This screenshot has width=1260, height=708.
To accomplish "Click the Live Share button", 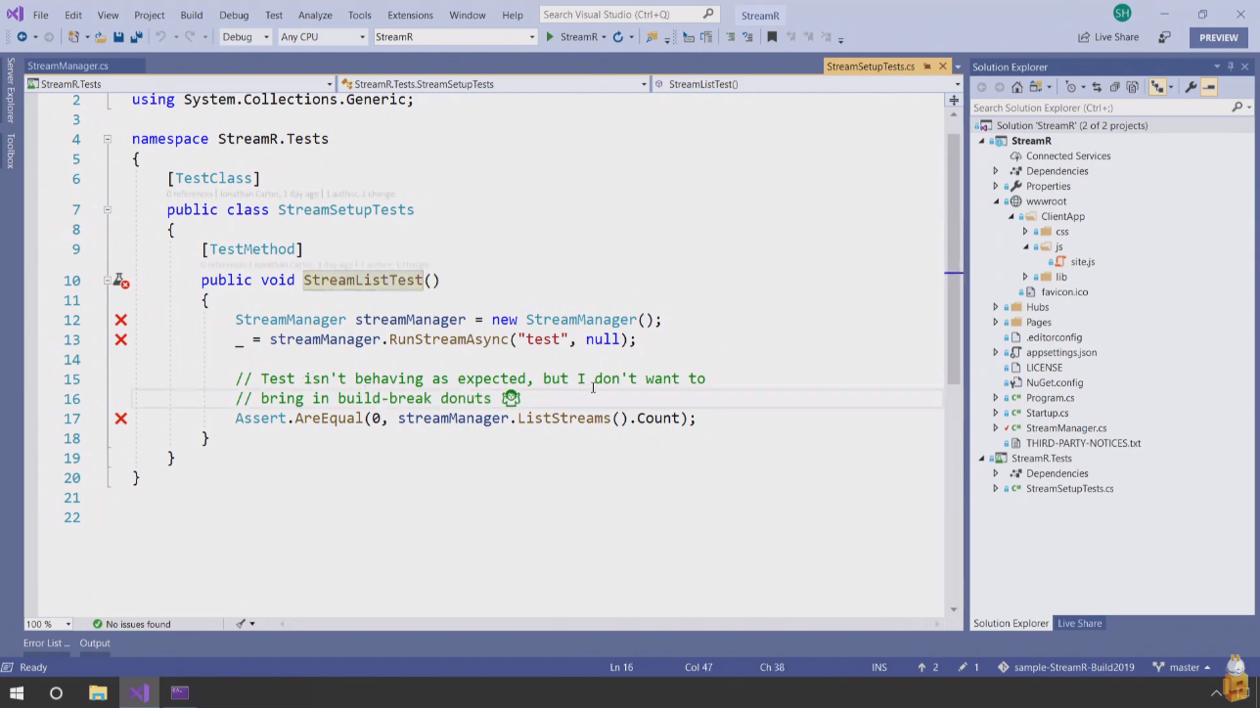I will click(1108, 37).
